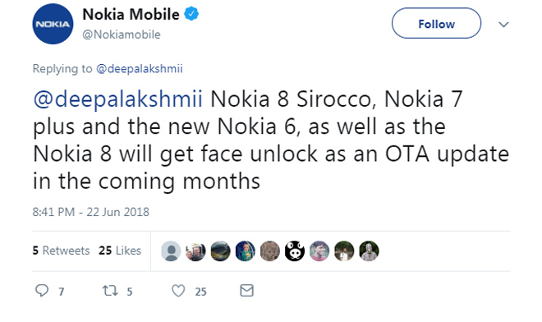Open the Nokia logo profile picture
Viewport: 542px width, 322px height.
pos(53,24)
